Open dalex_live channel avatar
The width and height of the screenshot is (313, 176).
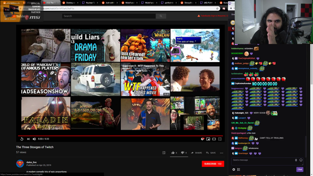[20, 164]
